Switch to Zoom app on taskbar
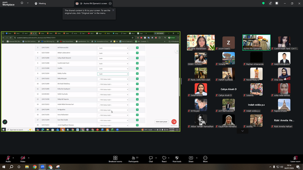303x170 pixels. [43, 167]
